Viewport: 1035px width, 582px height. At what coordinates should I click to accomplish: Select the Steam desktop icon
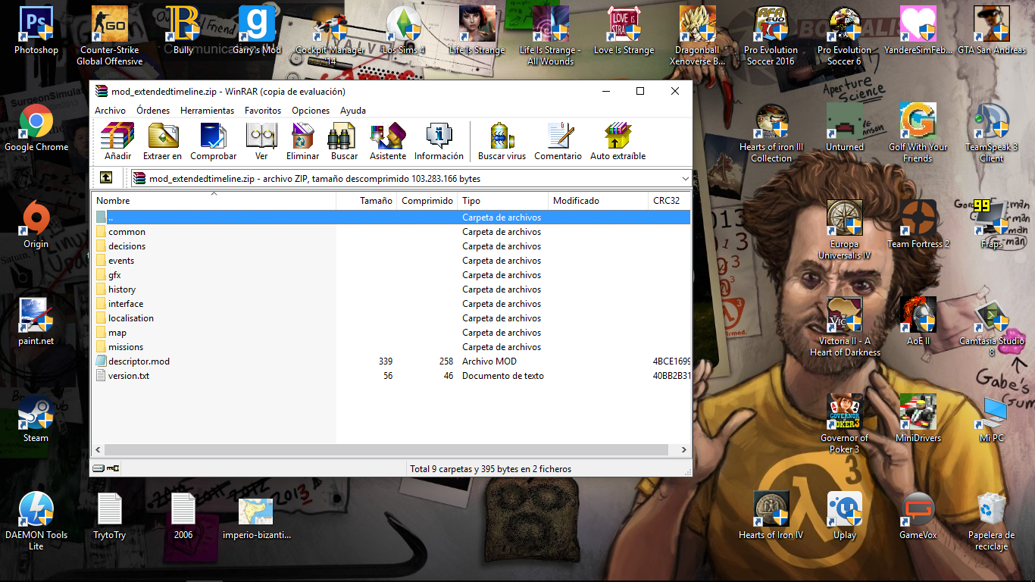click(36, 418)
